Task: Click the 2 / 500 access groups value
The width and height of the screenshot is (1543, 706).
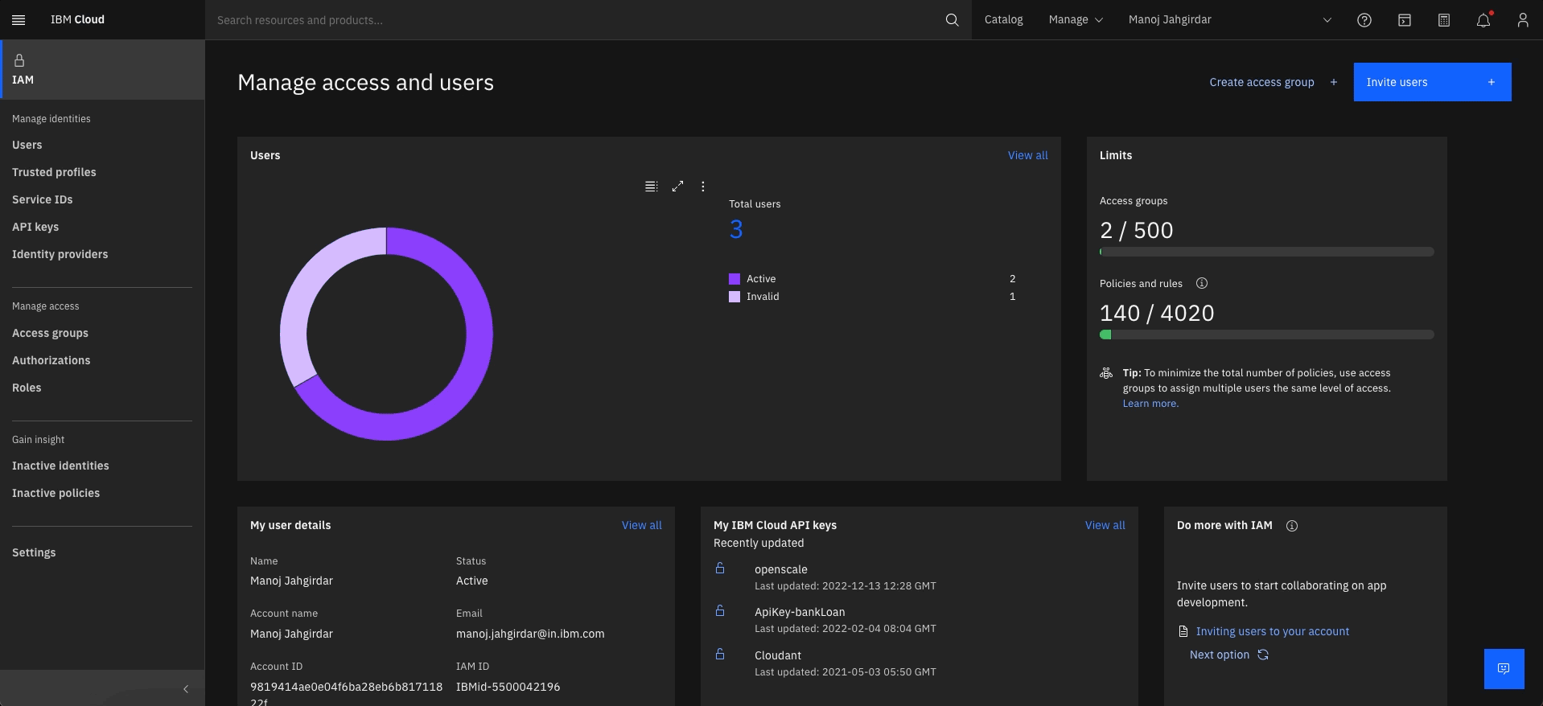Action: (1136, 230)
